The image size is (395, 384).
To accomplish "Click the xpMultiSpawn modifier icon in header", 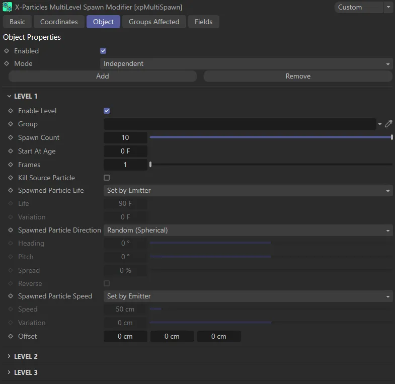I will point(7,7).
